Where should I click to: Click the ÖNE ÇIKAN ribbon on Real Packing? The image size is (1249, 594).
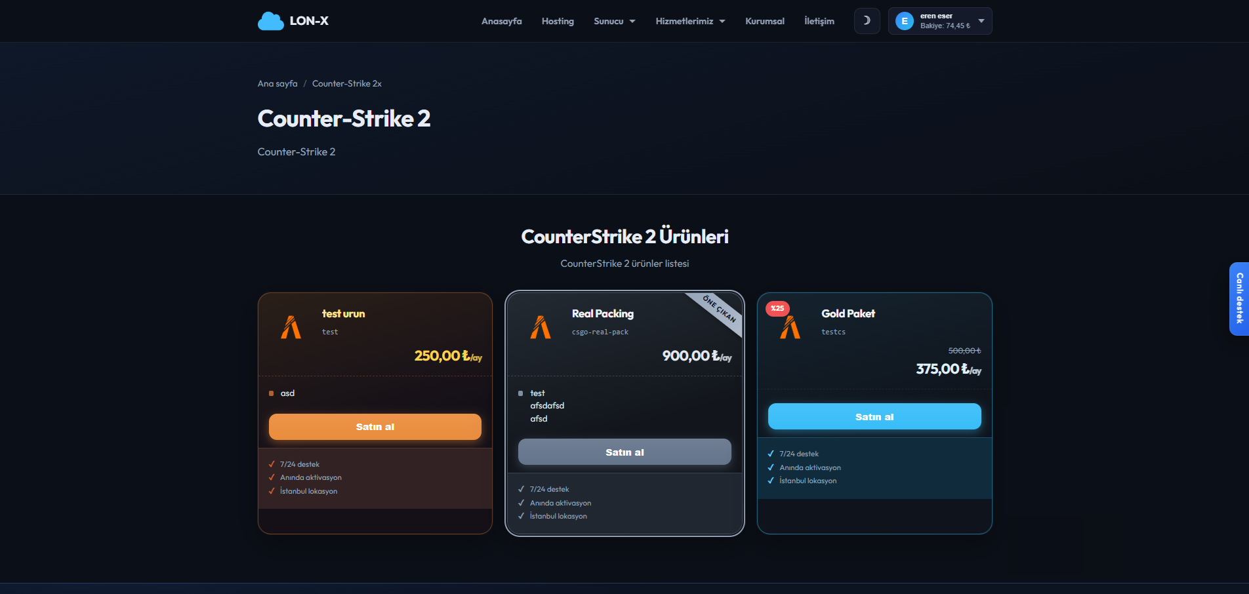[x=720, y=309]
